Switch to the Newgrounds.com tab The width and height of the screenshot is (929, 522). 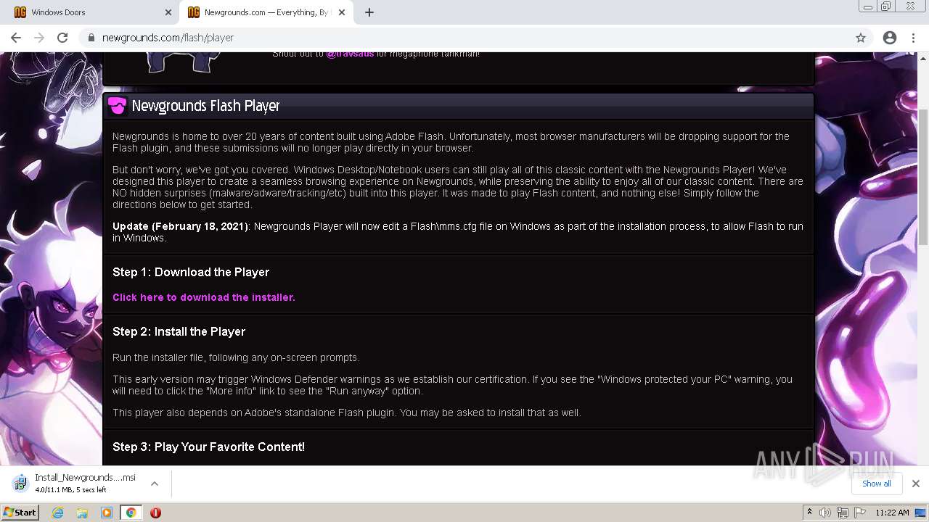tap(266, 12)
